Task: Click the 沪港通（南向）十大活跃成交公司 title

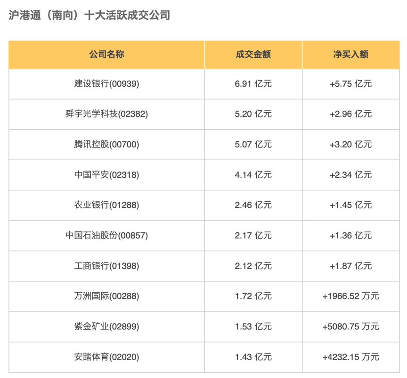Action: (x=90, y=16)
